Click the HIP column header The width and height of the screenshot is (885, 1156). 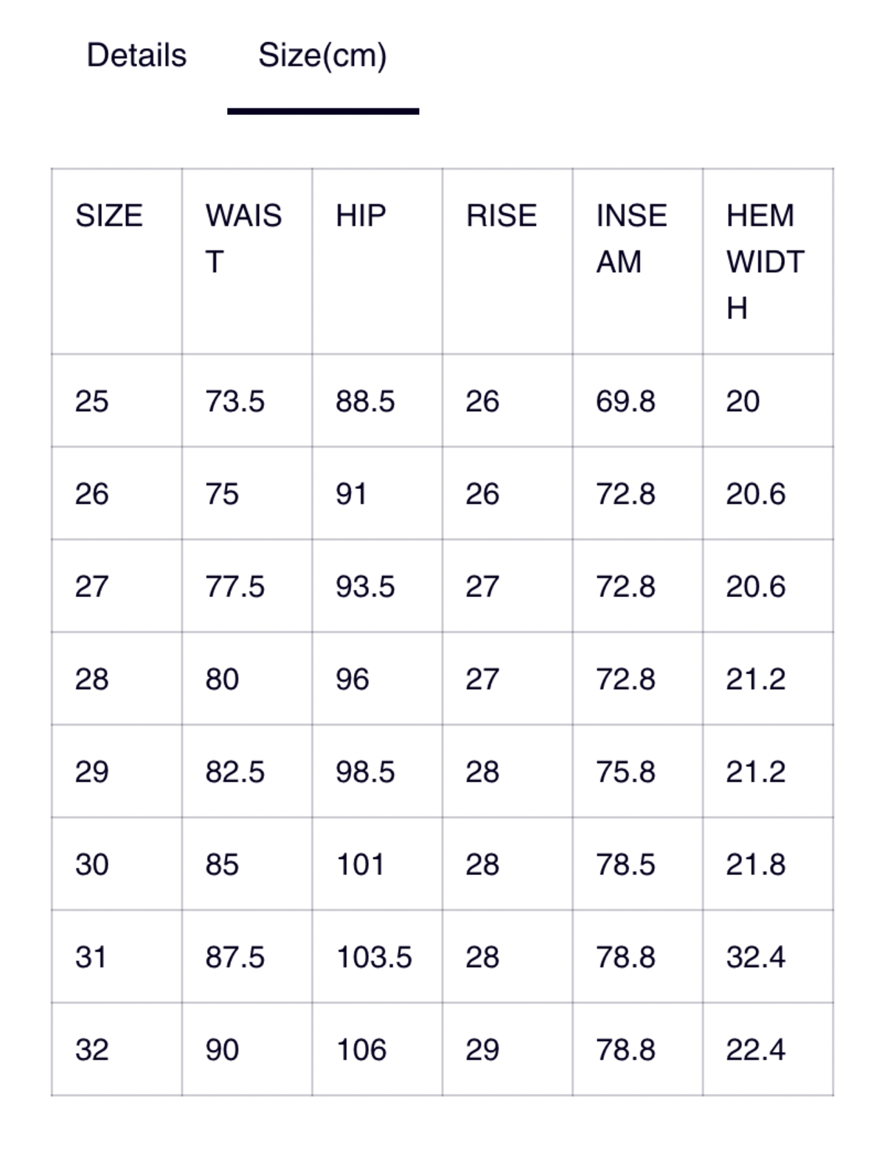click(361, 216)
